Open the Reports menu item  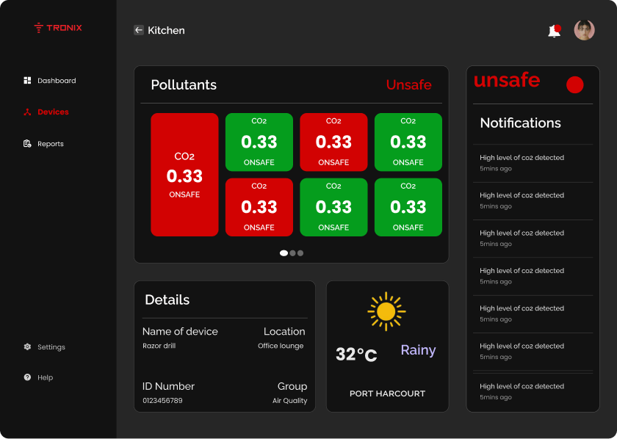[51, 144]
